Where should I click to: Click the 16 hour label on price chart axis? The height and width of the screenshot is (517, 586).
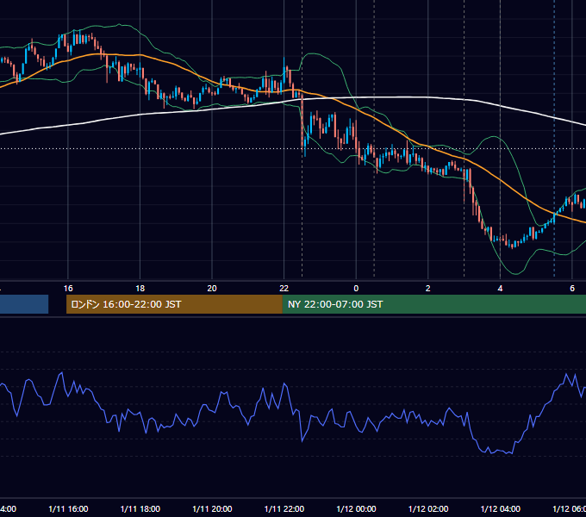click(68, 289)
